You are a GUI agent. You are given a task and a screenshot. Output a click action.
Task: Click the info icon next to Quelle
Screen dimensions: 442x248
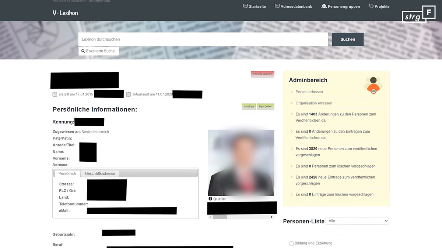pyautogui.click(x=210, y=199)
